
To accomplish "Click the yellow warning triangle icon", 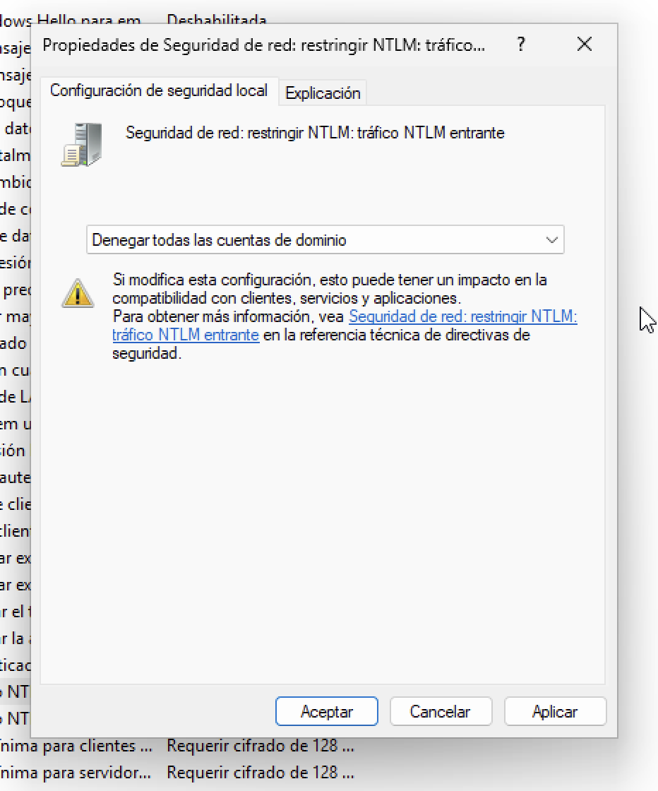I will (78, 292).
